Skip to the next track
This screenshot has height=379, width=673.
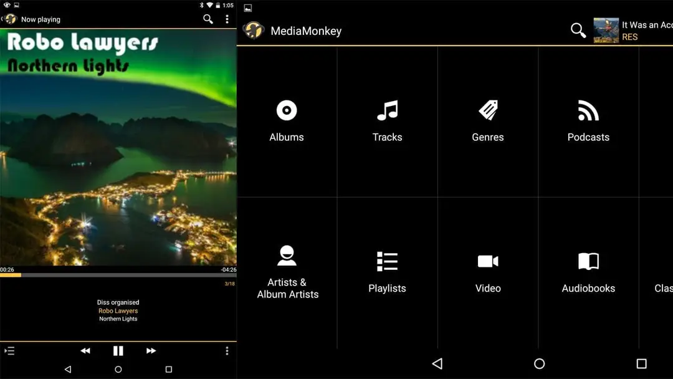point(151,351)
